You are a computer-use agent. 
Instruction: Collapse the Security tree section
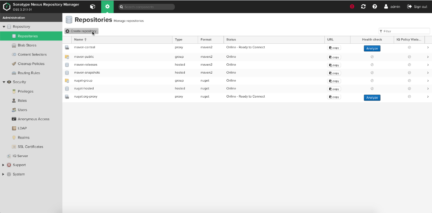click(4, 82)
